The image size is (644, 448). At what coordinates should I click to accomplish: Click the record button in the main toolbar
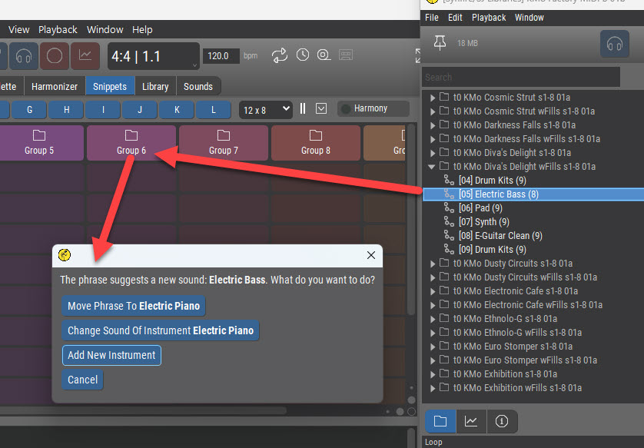55,56
